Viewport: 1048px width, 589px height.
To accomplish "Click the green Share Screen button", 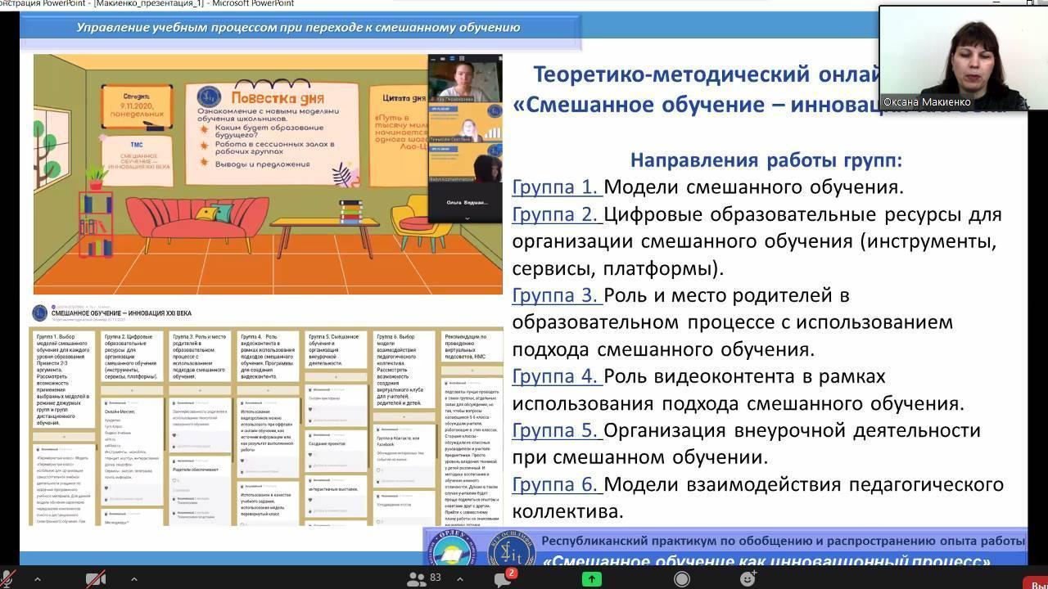I will [591, 579].
